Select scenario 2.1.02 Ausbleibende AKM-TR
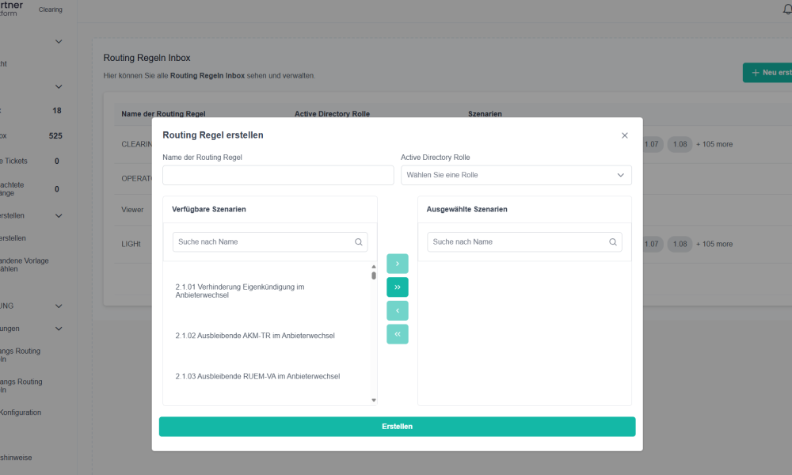792x475 pixels. tap(255, 336)
